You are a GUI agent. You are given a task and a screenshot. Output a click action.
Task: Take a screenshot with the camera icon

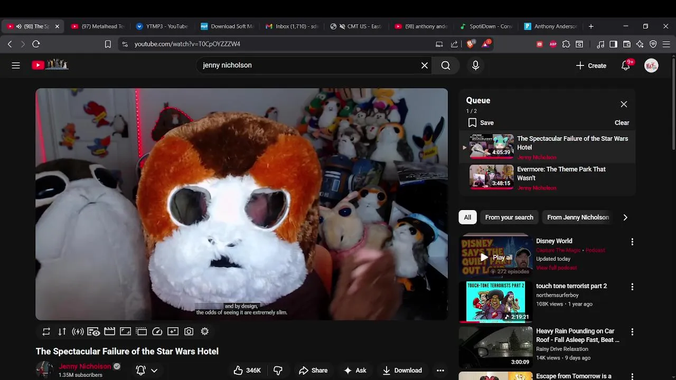coord(189,331)
